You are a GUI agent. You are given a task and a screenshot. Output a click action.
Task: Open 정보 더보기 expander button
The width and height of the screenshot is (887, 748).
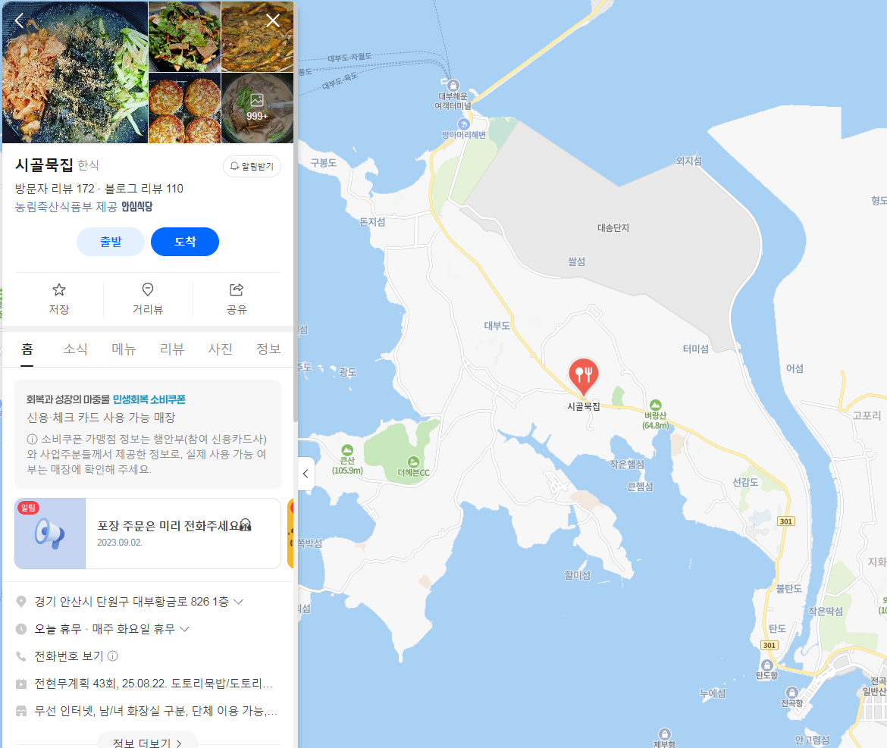(x=147, y=742)
